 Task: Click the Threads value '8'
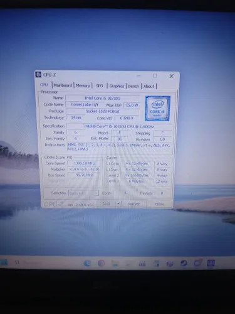pos(162,193)
